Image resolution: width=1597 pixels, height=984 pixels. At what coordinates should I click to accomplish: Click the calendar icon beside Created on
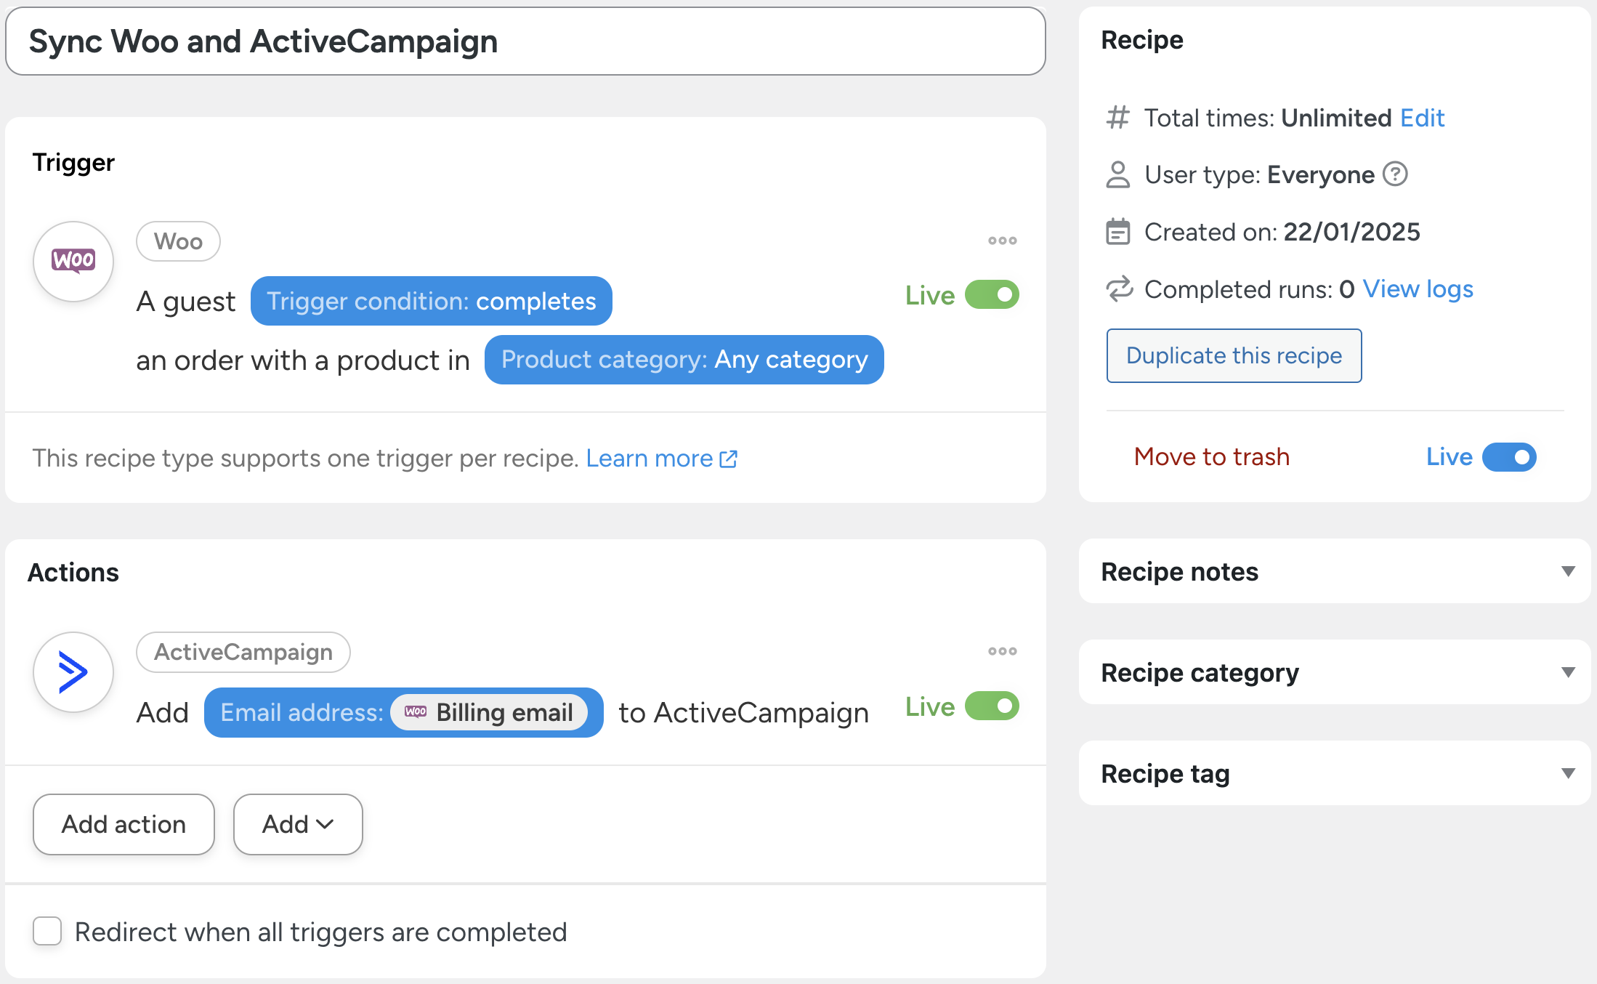click(1117, 232)
